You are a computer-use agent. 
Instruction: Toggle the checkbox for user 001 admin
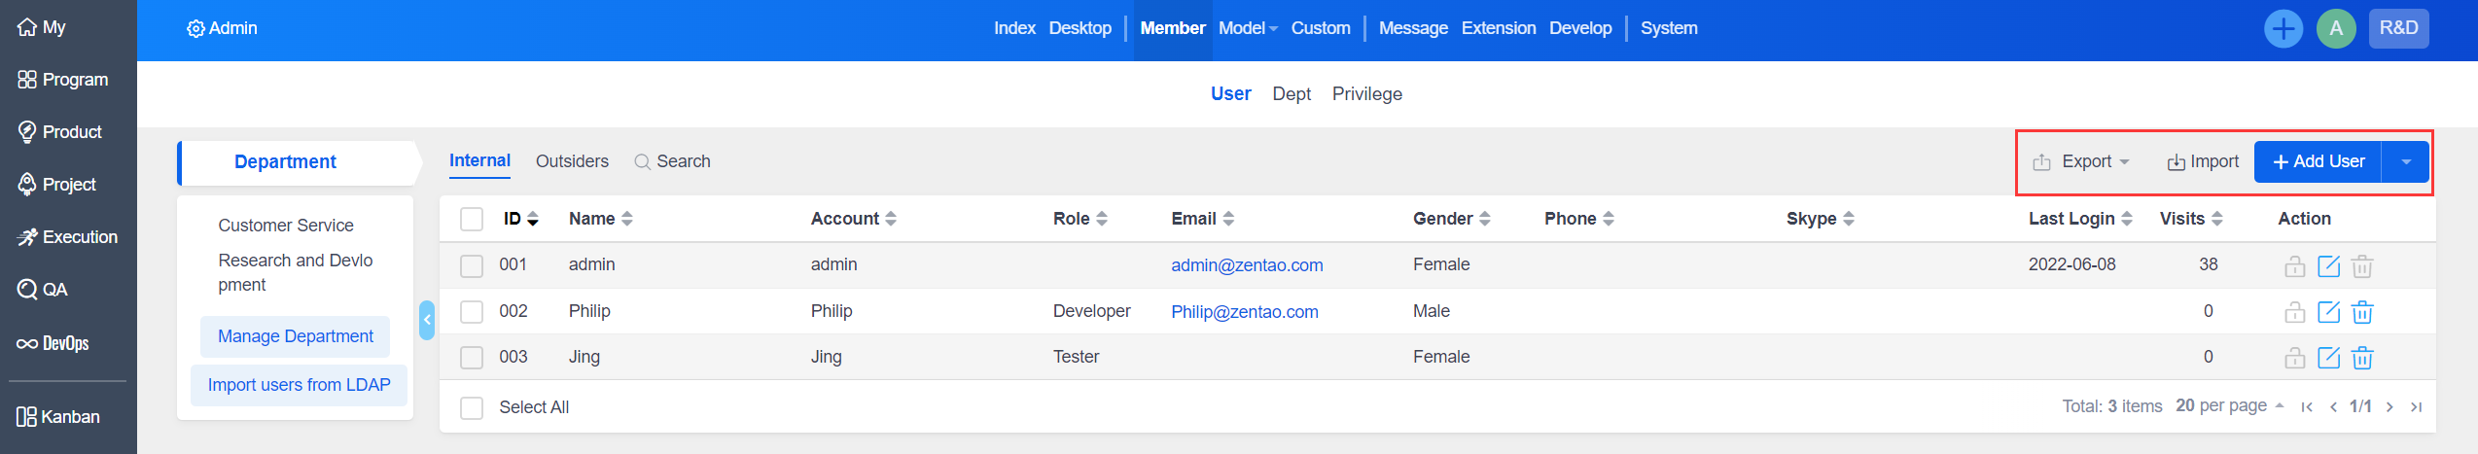click(x=472, y=265)
